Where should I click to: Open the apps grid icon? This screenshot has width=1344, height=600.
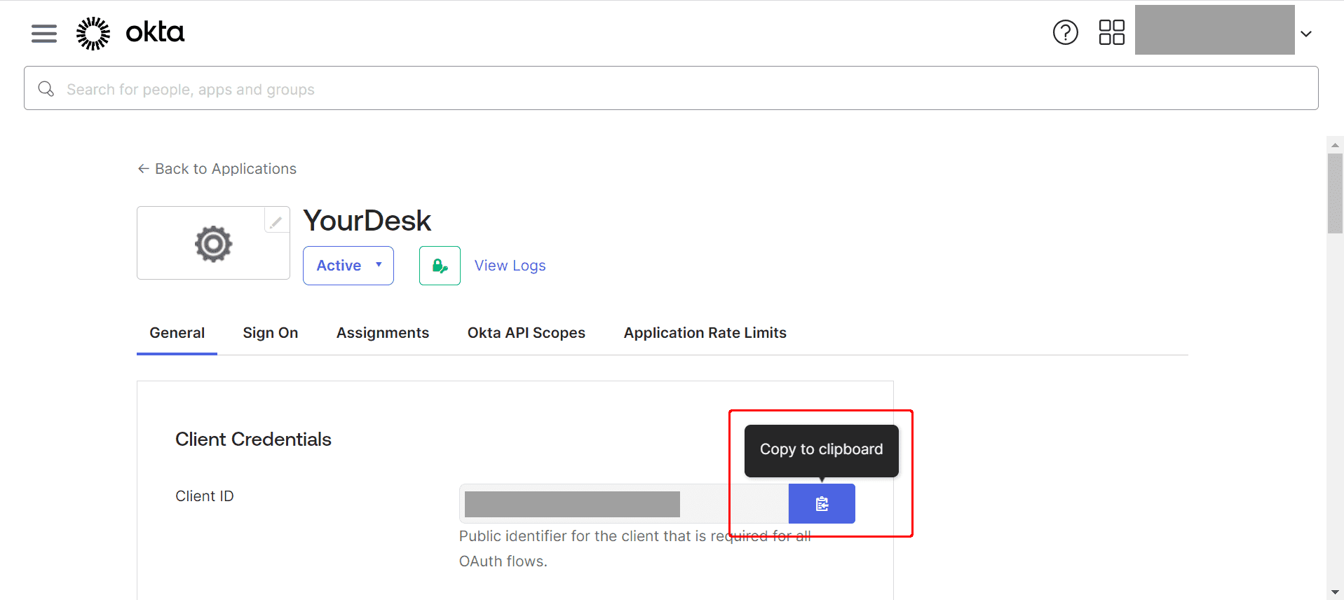pyautogui.click(x=1111, y=32)
